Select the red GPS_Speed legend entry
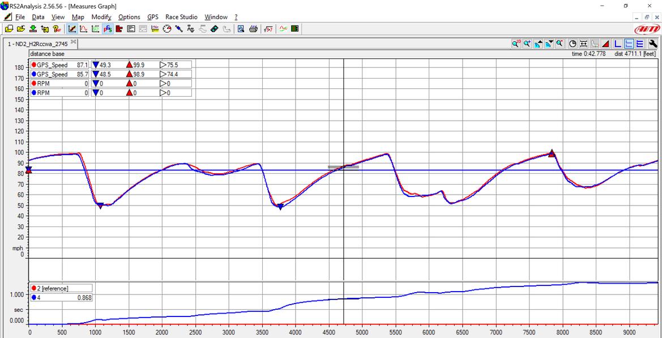Viewport: 662px width, 338px height. pyautogui.click(x=52, y=65)
